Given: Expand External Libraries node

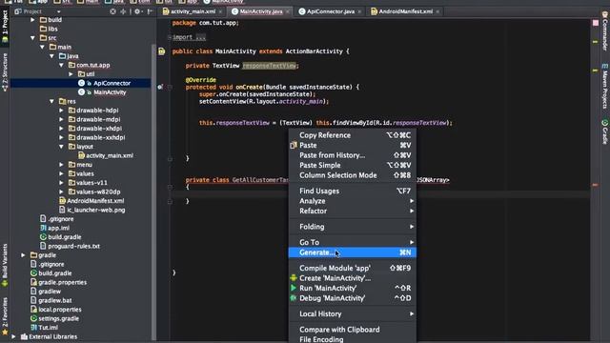Looking at the screenshot, I should click(14, 336).
